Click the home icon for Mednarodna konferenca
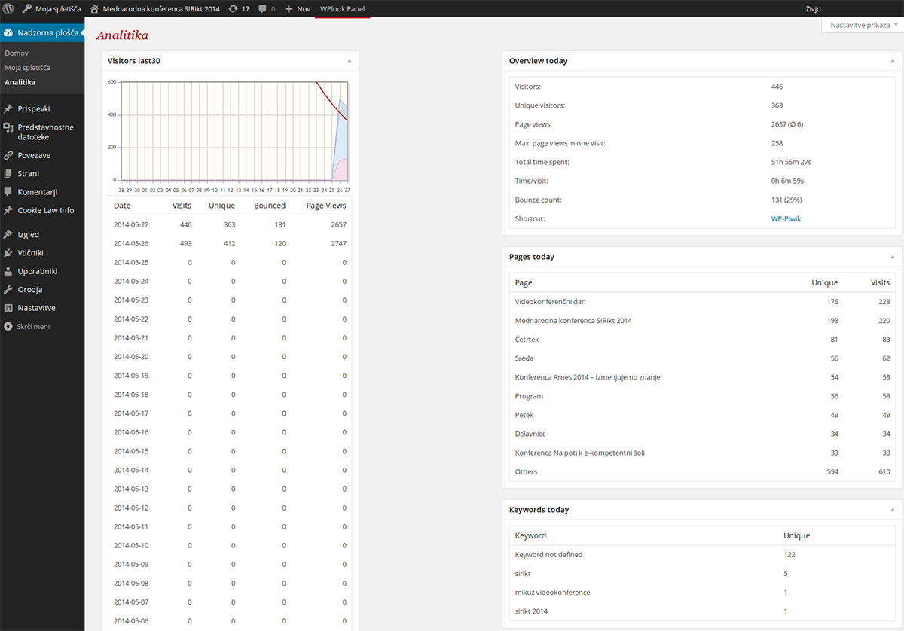 click(x=94, y=8)
